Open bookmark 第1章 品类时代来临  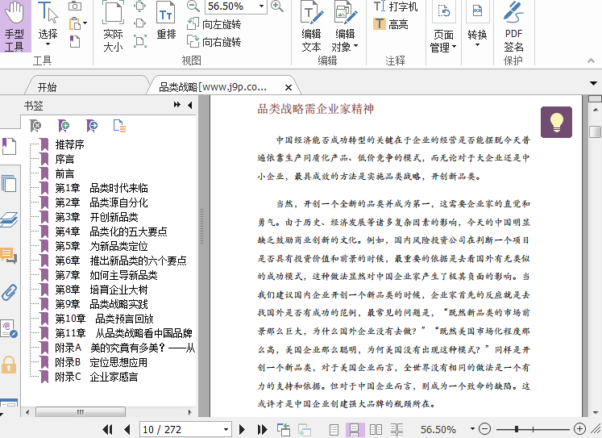point(102,188)
